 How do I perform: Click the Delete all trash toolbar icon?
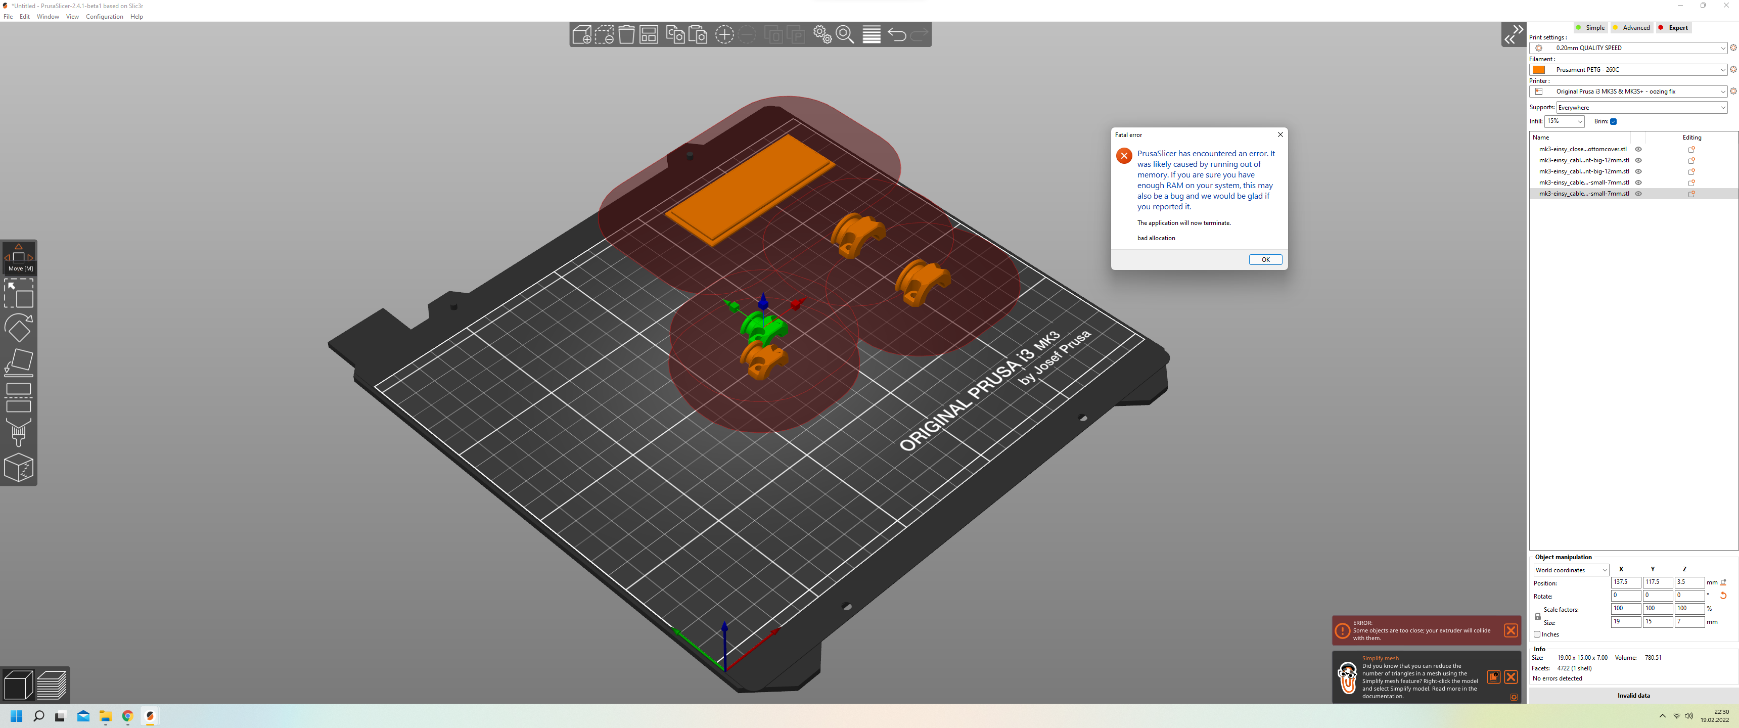(x=626, y=34)
